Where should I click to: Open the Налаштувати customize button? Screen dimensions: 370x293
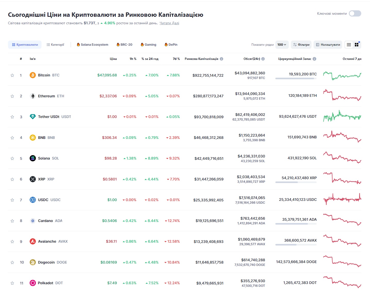click(328, 45)
